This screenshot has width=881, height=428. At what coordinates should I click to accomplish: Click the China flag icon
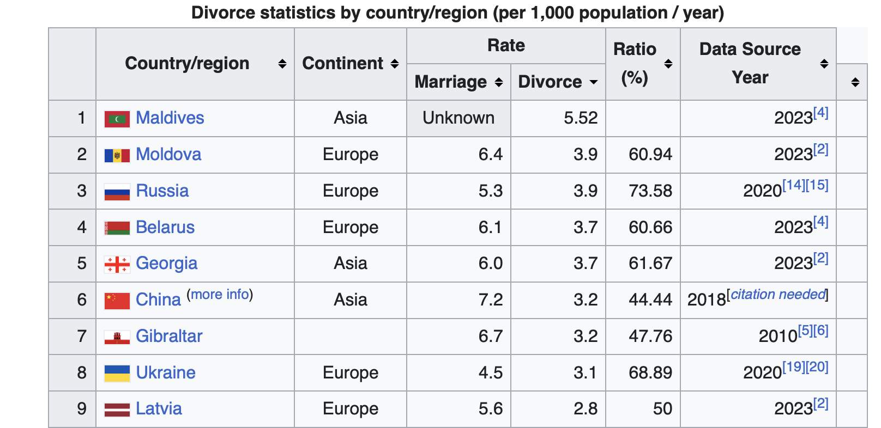[x=117, y=301]
